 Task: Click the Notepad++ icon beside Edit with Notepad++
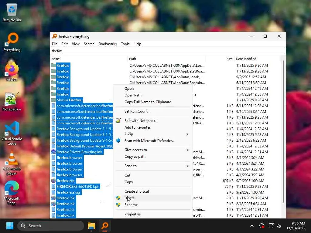tap(118, 121)
